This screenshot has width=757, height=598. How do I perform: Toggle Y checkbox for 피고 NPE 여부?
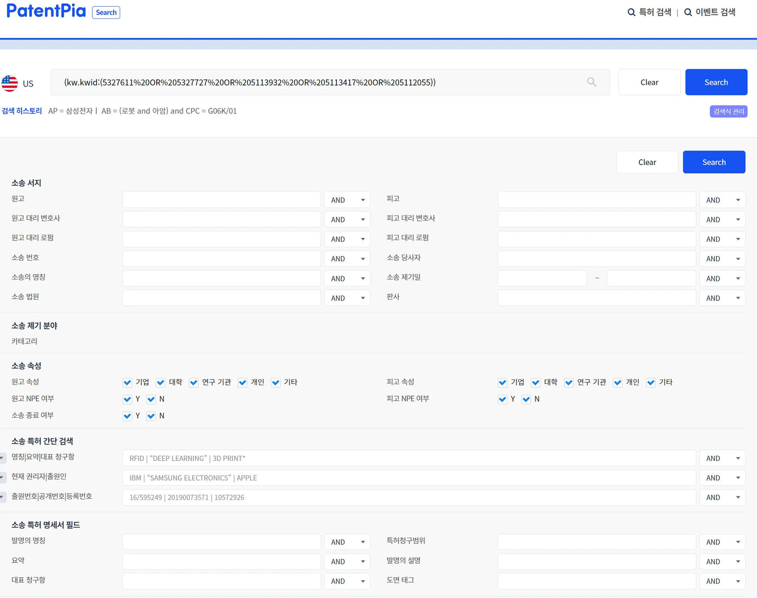click(x=502, y=399)
